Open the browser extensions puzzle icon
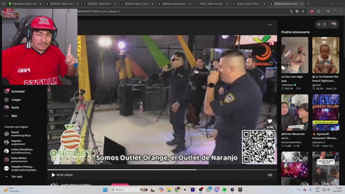 (x=318, y=11)
